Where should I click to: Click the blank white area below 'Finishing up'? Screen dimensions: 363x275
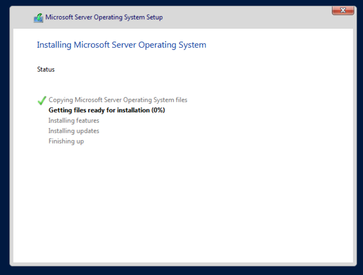(179, 202)
